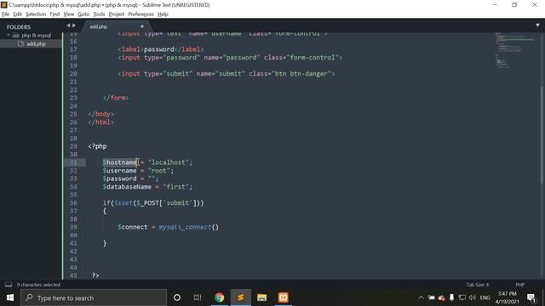This screenshot has width=545, height=306.
Task: Open the tab list dropdown arrow
Action: (537, 25)
